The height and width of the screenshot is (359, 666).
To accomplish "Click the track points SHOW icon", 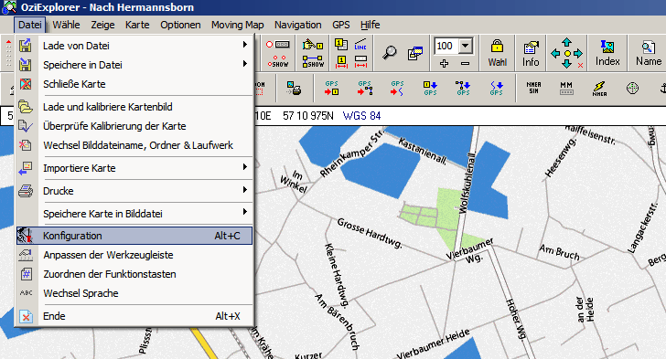I will click(x=278, y=61).
